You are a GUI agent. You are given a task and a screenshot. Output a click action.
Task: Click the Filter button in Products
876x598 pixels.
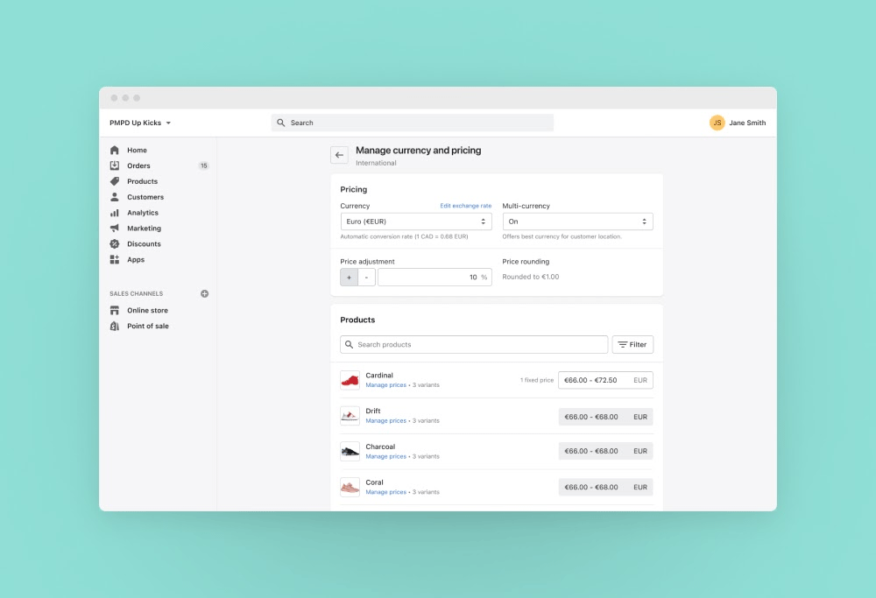coord(632,345)
